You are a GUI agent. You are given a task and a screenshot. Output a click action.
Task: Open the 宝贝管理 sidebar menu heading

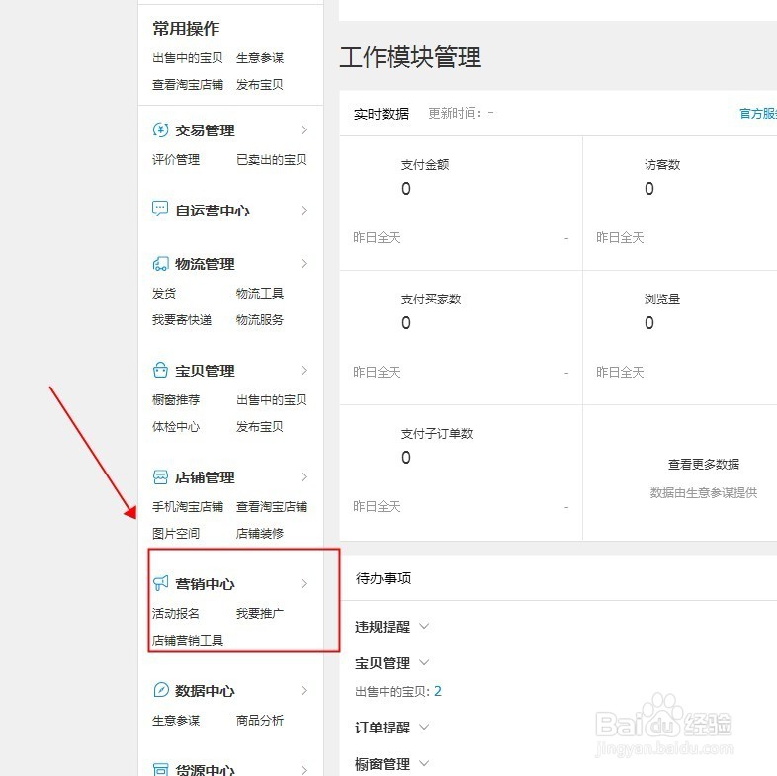205,371
